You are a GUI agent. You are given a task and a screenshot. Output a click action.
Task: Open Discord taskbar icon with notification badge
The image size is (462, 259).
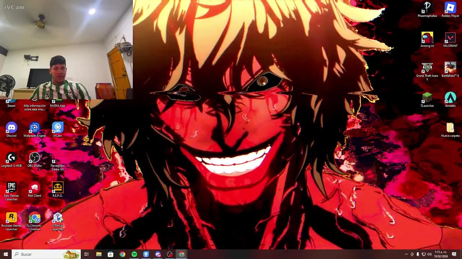158,254
